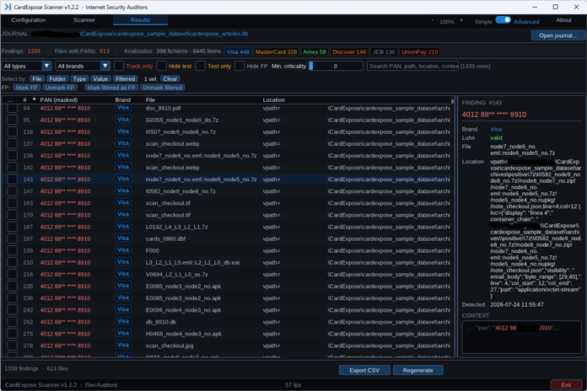Viewport: 587px width, 391px height.
Task: Select by Value button
Action: [x=100, y=79]
